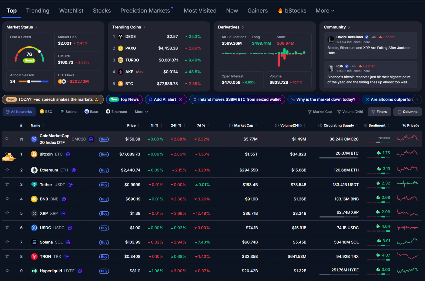The image size is (425, 281).
Task: Click the Fear & Greed gauge
Action: [x=29, y=54]
